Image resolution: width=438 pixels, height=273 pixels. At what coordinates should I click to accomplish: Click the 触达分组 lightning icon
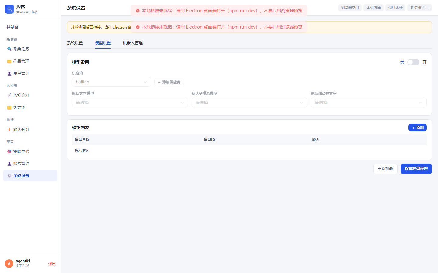[x=9, y=130]
